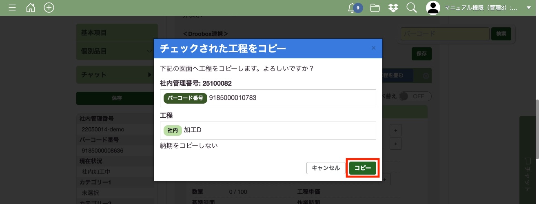Click the バーコード search input field

[445, 34]
